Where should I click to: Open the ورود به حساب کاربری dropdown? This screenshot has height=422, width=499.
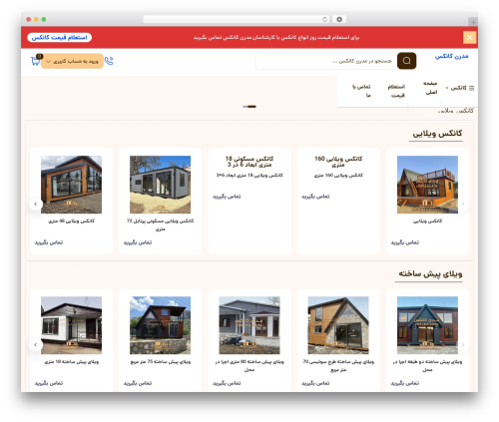click(72, 61)
